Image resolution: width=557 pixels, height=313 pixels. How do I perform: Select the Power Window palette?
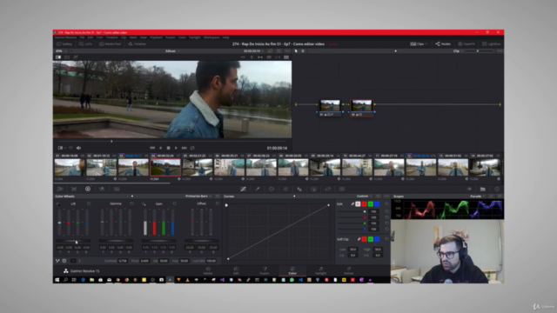[272, 190]
